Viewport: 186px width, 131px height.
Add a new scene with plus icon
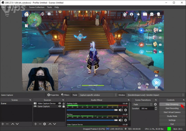click(x=3, y=124)
